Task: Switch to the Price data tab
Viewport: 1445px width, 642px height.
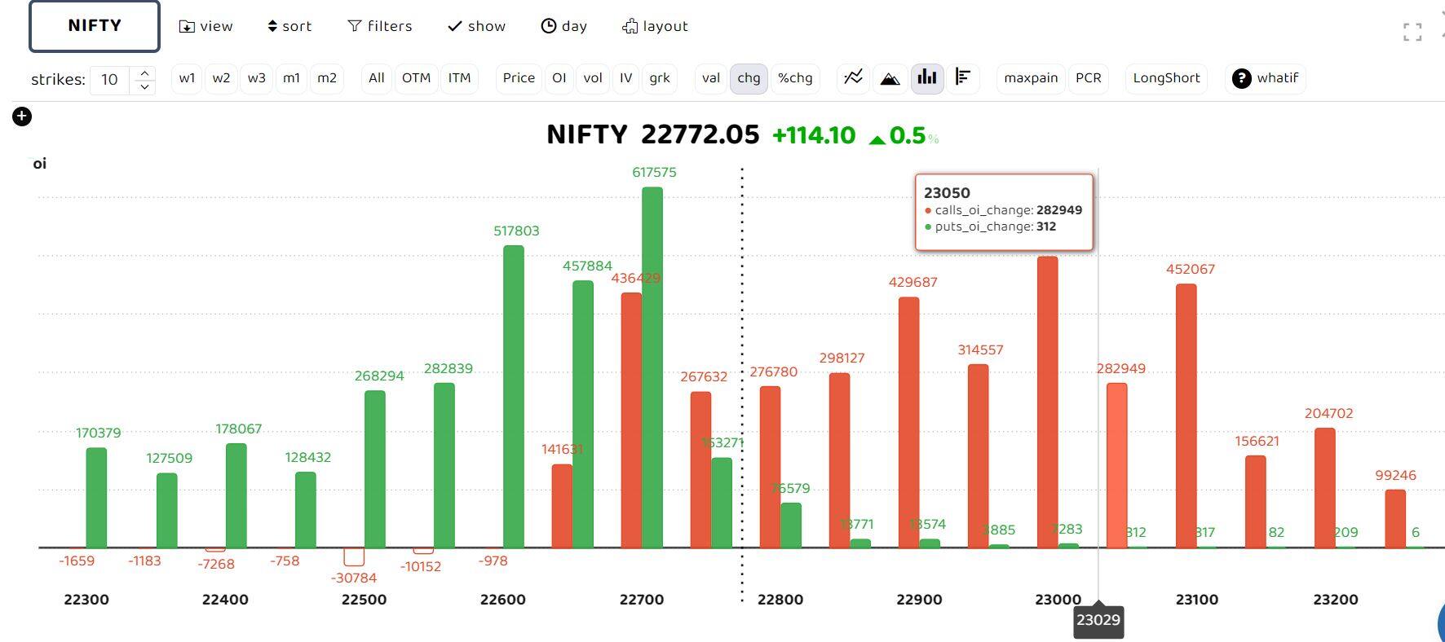Action: [x=519, y=78]
